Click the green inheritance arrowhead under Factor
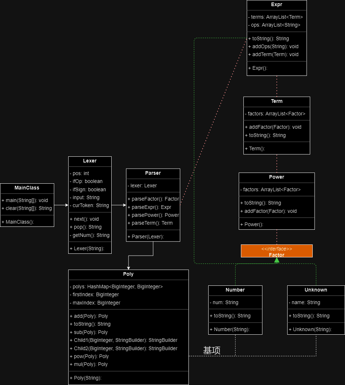The height and width of the screenshot is (385, 345). pyautogui.click(x=276, y=260)
